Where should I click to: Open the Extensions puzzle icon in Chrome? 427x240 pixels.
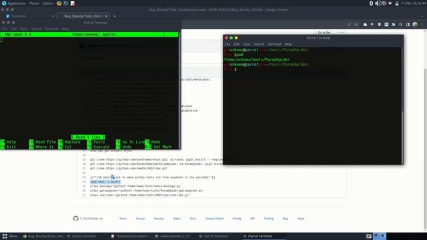(394, 25)
